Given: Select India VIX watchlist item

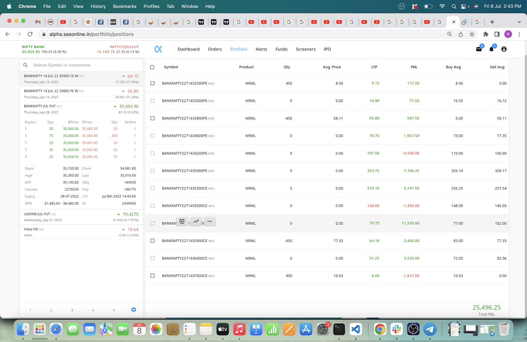Looking at the screenshot, I should point(81,232).
